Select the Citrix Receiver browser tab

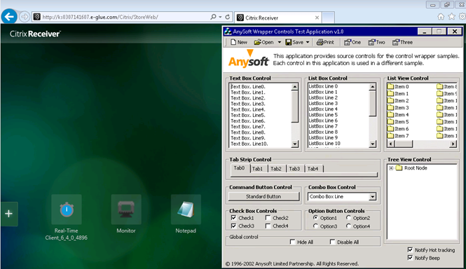278,18
